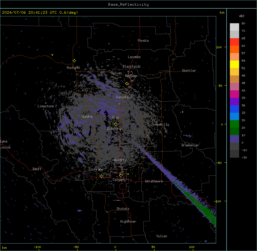Click the Strathmore label
The image size is (257, 251).
154,181
